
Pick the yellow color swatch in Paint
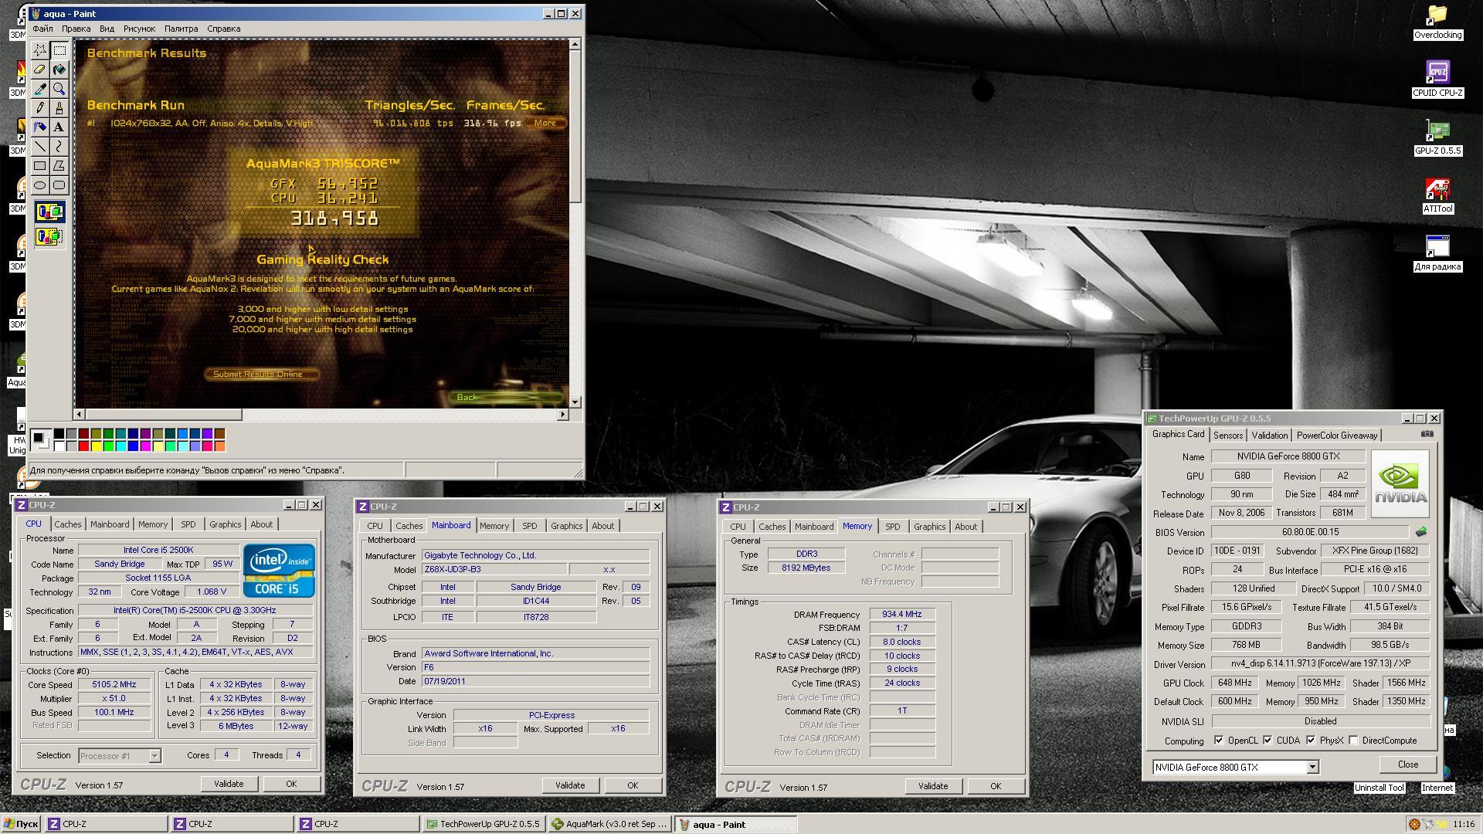coord(96,446)
